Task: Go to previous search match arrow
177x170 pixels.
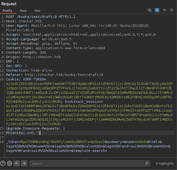Action: pos(17,163)
